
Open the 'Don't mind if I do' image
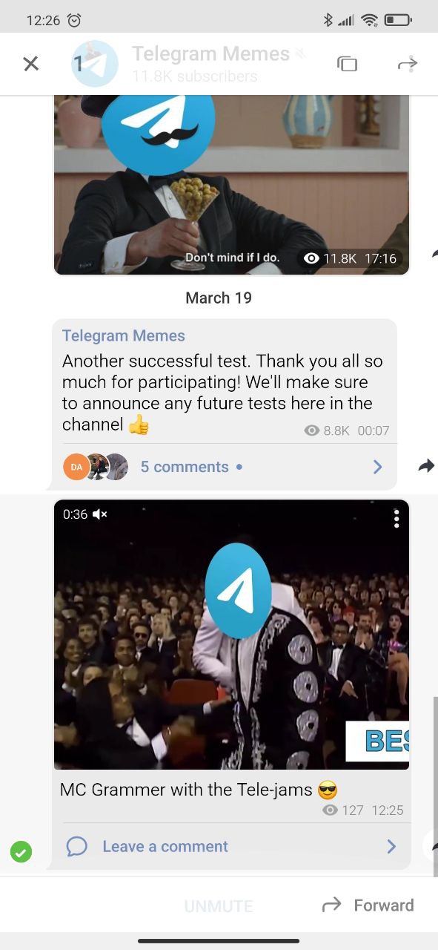(x=231, y=186)
